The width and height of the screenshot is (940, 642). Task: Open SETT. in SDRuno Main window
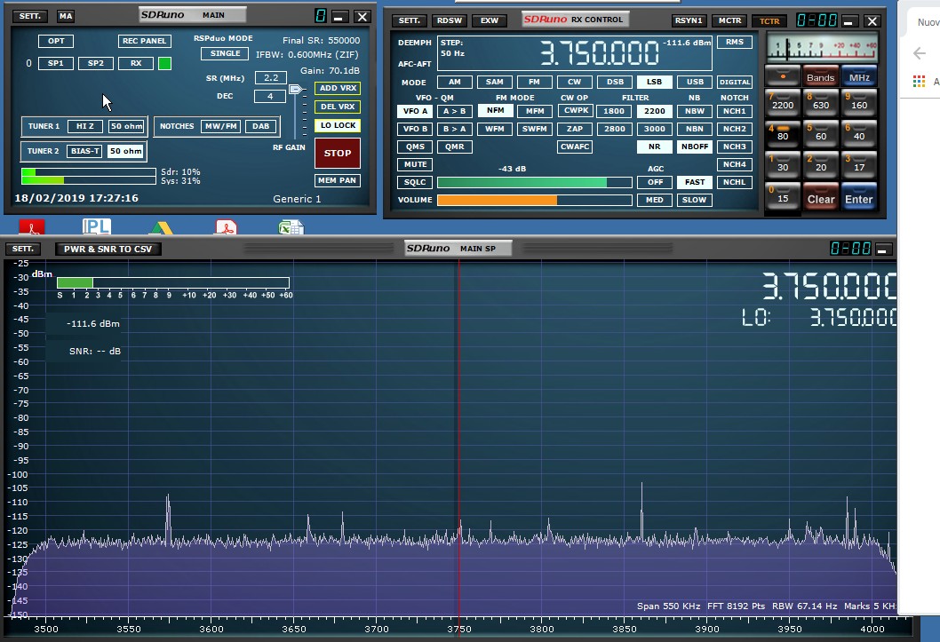[x=30, y=16]
